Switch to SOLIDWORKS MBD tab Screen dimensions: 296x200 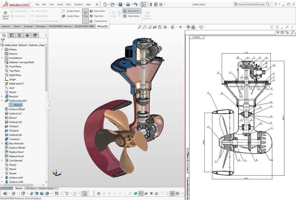tap(84, 26)
